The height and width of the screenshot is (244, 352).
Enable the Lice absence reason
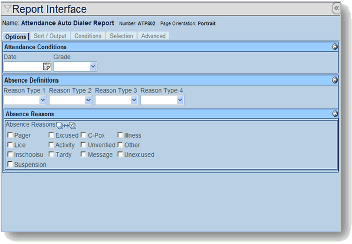click(x=10, y=145)
